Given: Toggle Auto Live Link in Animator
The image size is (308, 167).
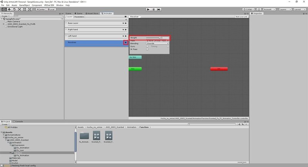Looking at the screenshot, I should (241, 17).
